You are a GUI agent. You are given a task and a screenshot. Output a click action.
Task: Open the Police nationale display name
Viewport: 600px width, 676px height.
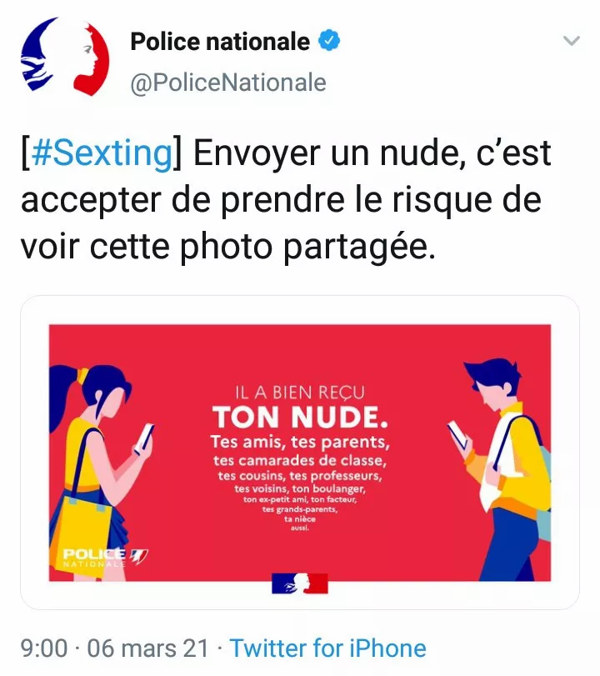pos(220,42)
